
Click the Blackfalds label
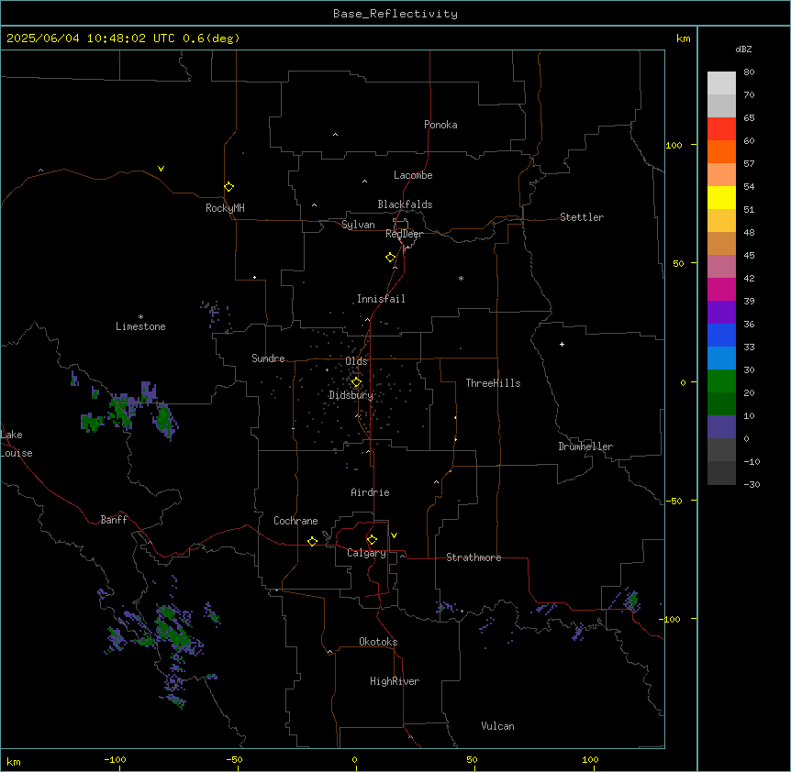coord(405,204)
